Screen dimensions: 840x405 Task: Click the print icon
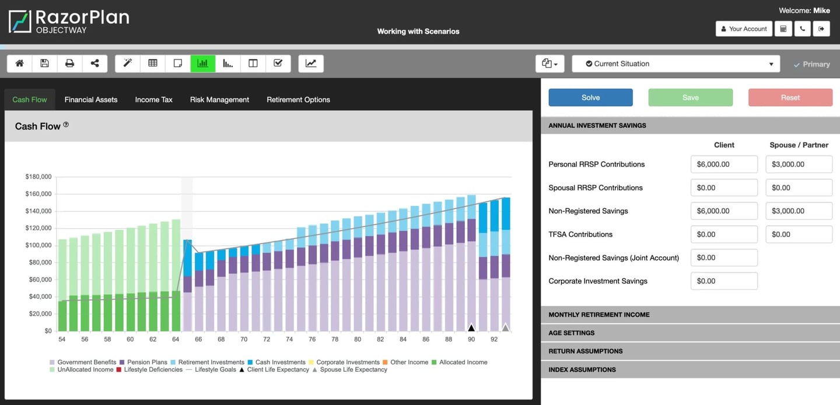[x=70, y=64]
